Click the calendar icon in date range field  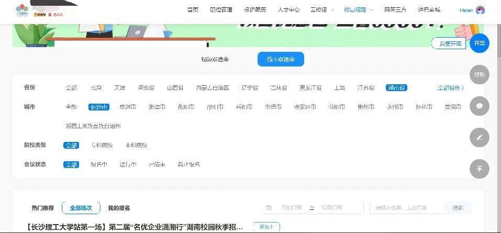(x=269, y=208)
